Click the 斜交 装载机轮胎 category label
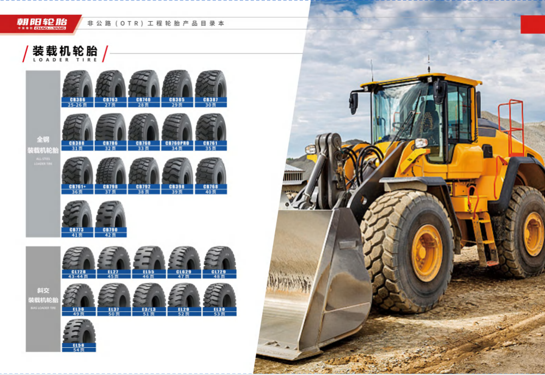545x375 pixels. tap(43, 295)
